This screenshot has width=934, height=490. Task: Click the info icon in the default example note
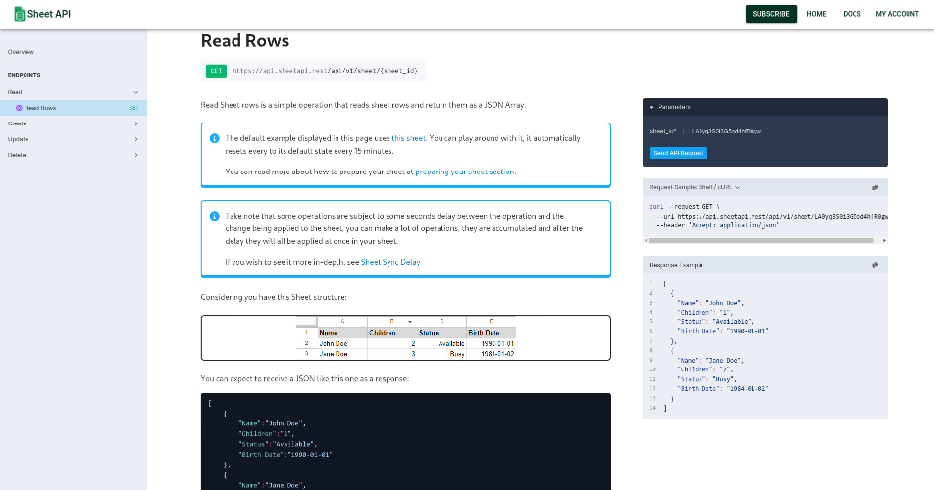[215, 138]
